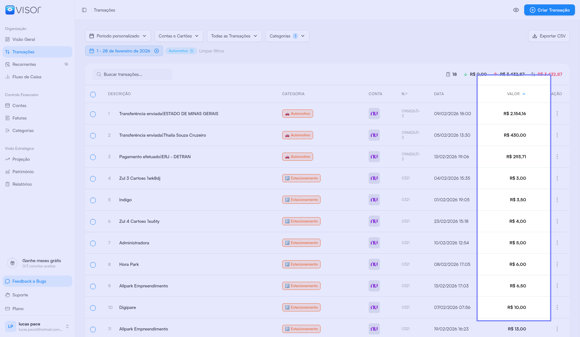This screenshot has height=337, width=580.
Task: Export transactions with Exportar CSV
Action: tap(549, 36)
